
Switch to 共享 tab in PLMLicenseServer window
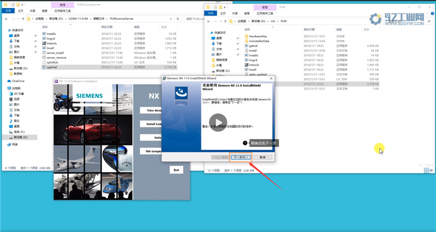[x=33, y=11]
